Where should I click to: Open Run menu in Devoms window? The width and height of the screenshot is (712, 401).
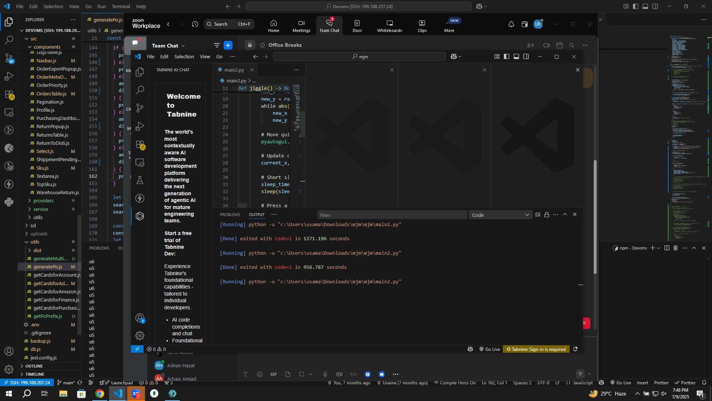pos(102,6)
